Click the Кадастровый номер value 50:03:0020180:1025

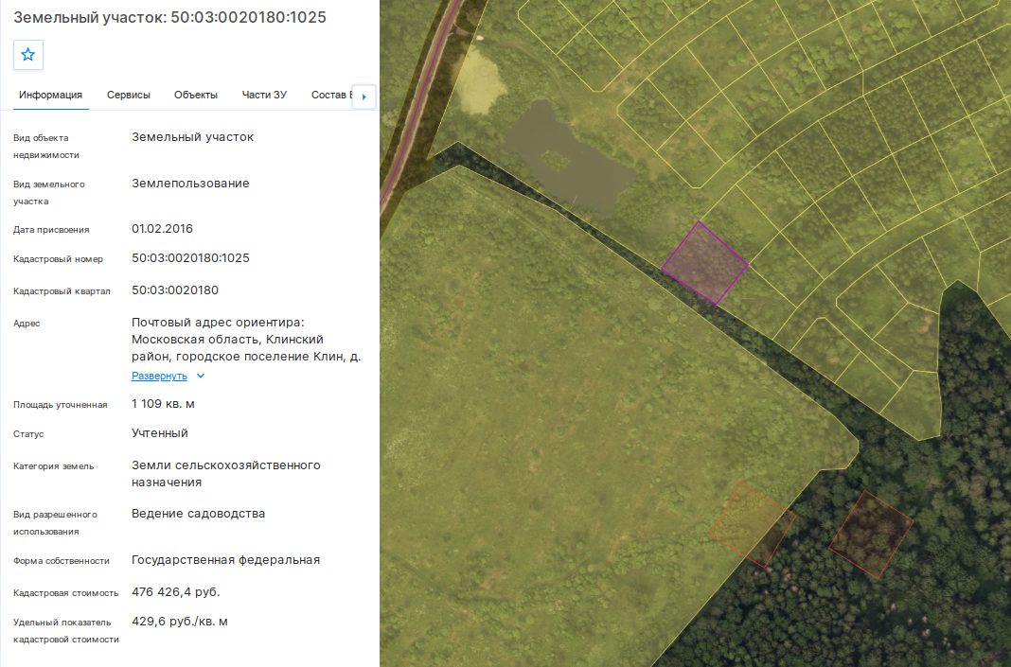tap(190, 258)
